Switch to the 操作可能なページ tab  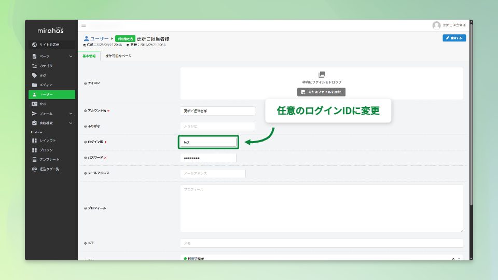(x=118, y=56)
